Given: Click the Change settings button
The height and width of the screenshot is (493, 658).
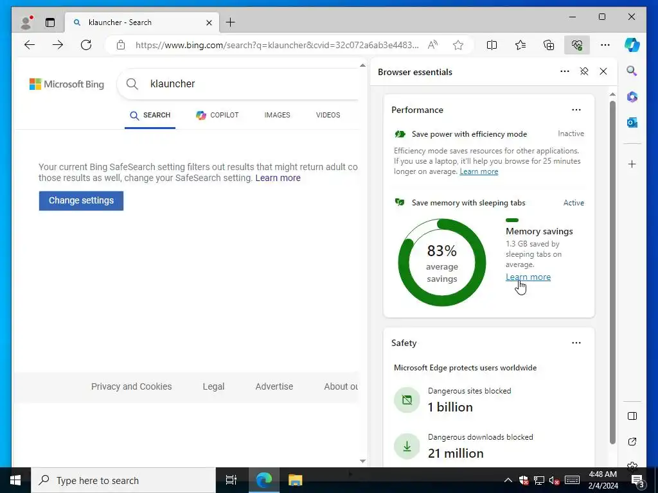Looking at the screenshot, I should [x=81, y=201].
